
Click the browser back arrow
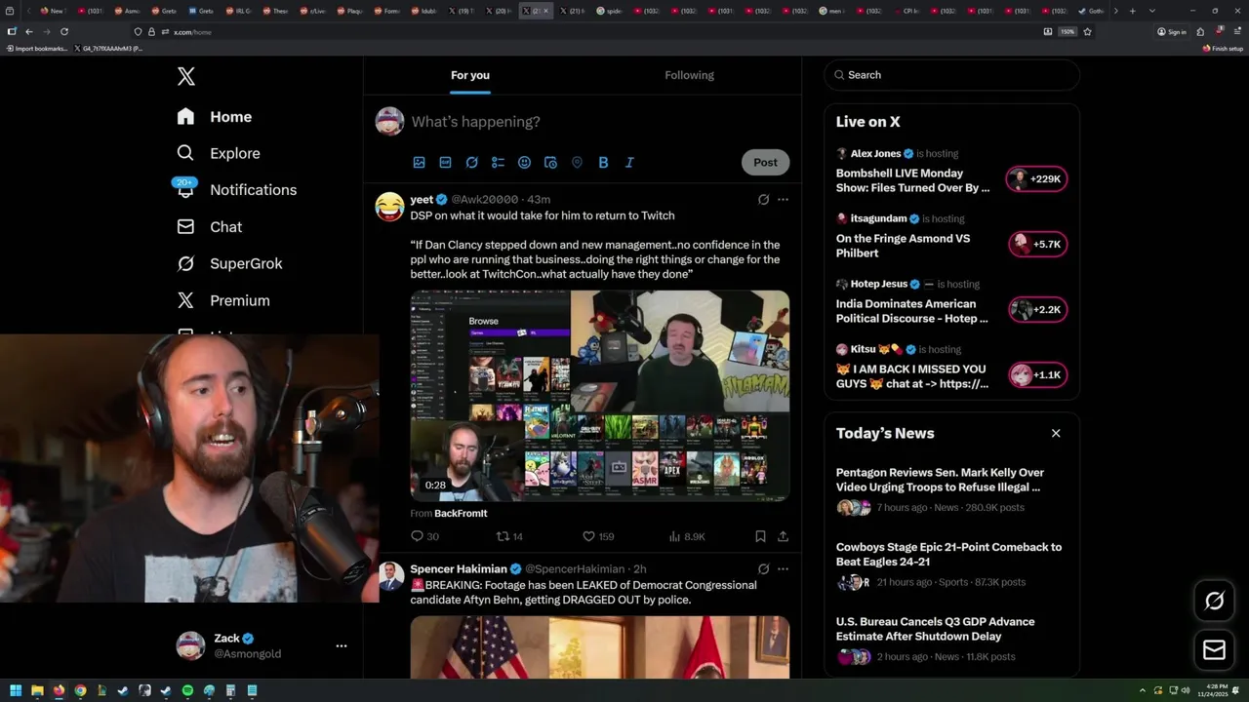(x=29, y=31)
